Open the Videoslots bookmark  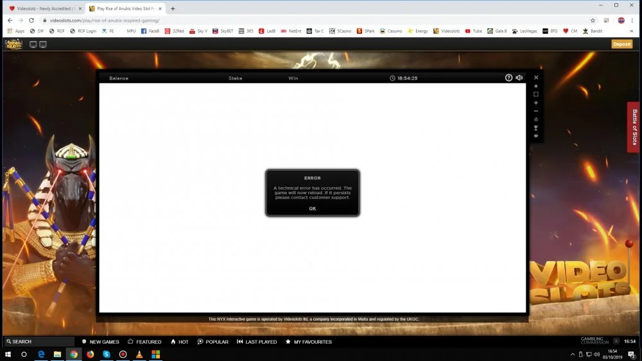(x=446, y=31)
